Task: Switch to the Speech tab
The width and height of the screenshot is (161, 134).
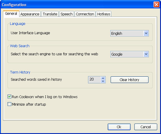Action: tap(67, 14)
